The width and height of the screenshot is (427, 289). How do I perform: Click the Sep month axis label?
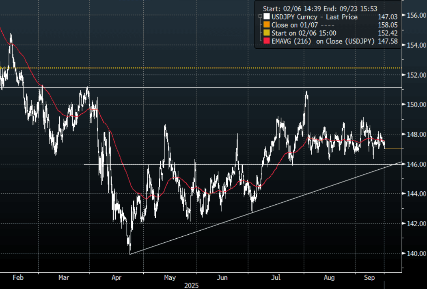tap(369, 278)
